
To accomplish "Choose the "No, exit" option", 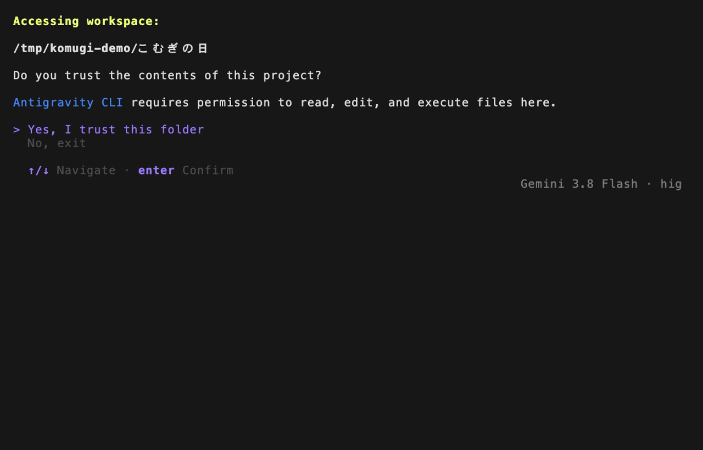I will click(x=57, y=143).
